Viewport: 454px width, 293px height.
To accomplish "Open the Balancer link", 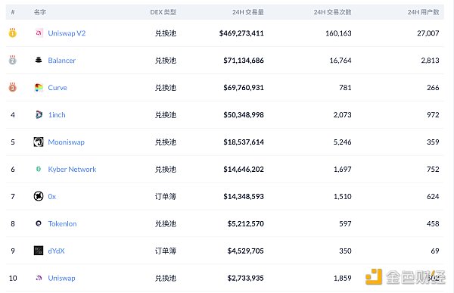I will pyautogui.click(x=62, y=61).
